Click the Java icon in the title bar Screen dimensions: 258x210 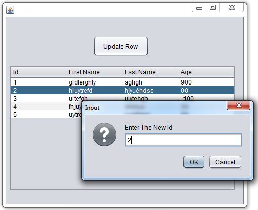[10, 10]
